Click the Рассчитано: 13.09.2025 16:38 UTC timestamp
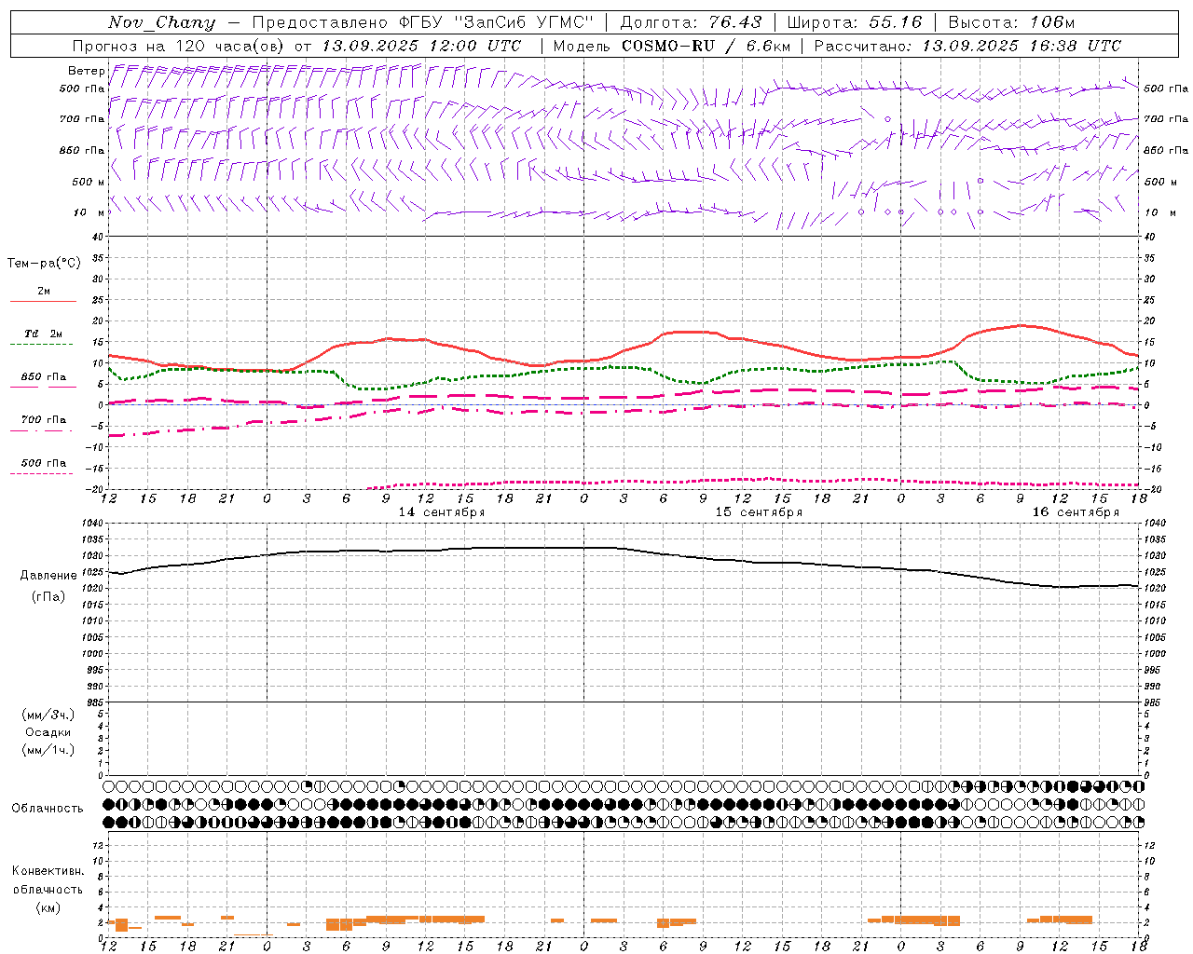 (967, 46)
